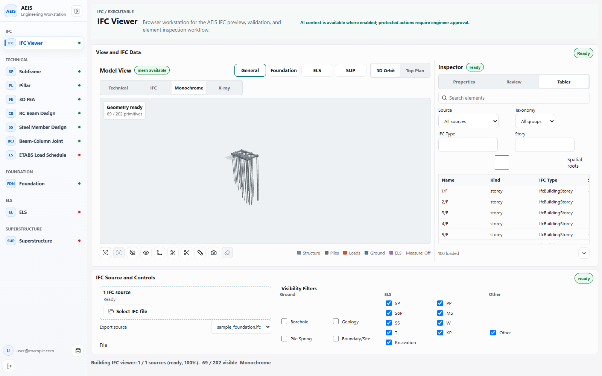Open the Review inspector tab
602x376 pixels.
click(514, 82)
